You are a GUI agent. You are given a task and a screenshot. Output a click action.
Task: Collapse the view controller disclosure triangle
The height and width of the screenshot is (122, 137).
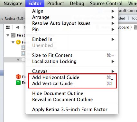point(13,42)
